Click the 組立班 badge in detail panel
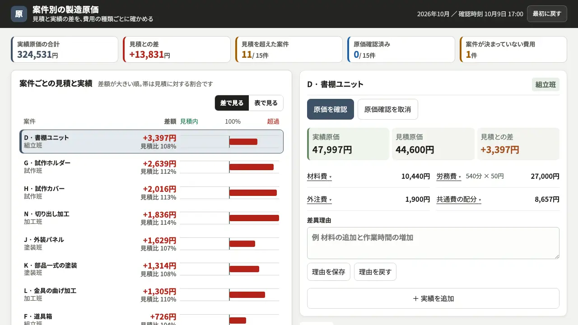 pos(545,84)
